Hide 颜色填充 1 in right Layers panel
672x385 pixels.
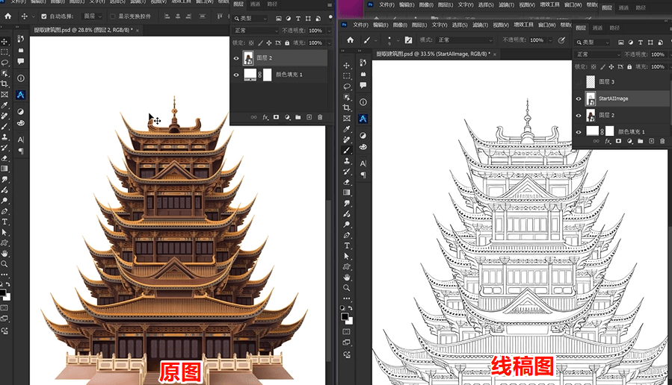(x=579, y=132)
